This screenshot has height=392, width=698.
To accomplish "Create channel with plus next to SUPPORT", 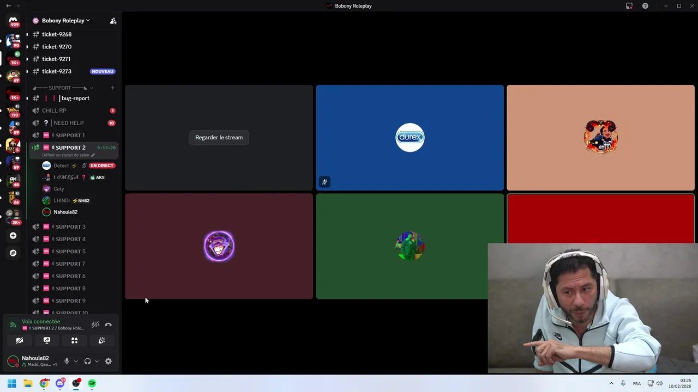I will click(112, 88).
